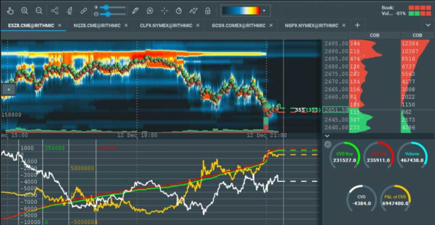Open indicator widget settings gear
This screenshot has height=225, width=435.
(328, 144)
